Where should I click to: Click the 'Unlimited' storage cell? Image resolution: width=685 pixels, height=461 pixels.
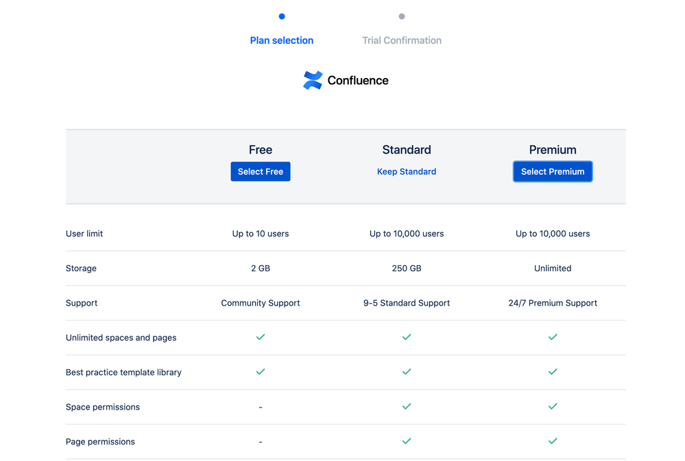[553, 268]
